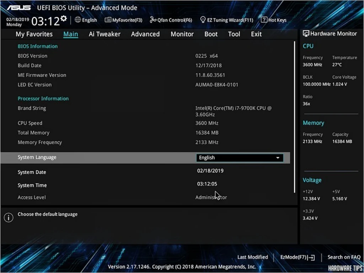Click Last Modified in the footer
The width and height of the screenshot is (364, 273).
tap(253, 257)
